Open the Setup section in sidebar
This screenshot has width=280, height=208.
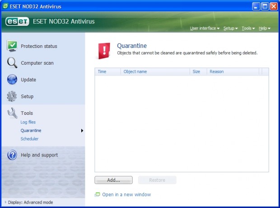click(x=27, y=96)
